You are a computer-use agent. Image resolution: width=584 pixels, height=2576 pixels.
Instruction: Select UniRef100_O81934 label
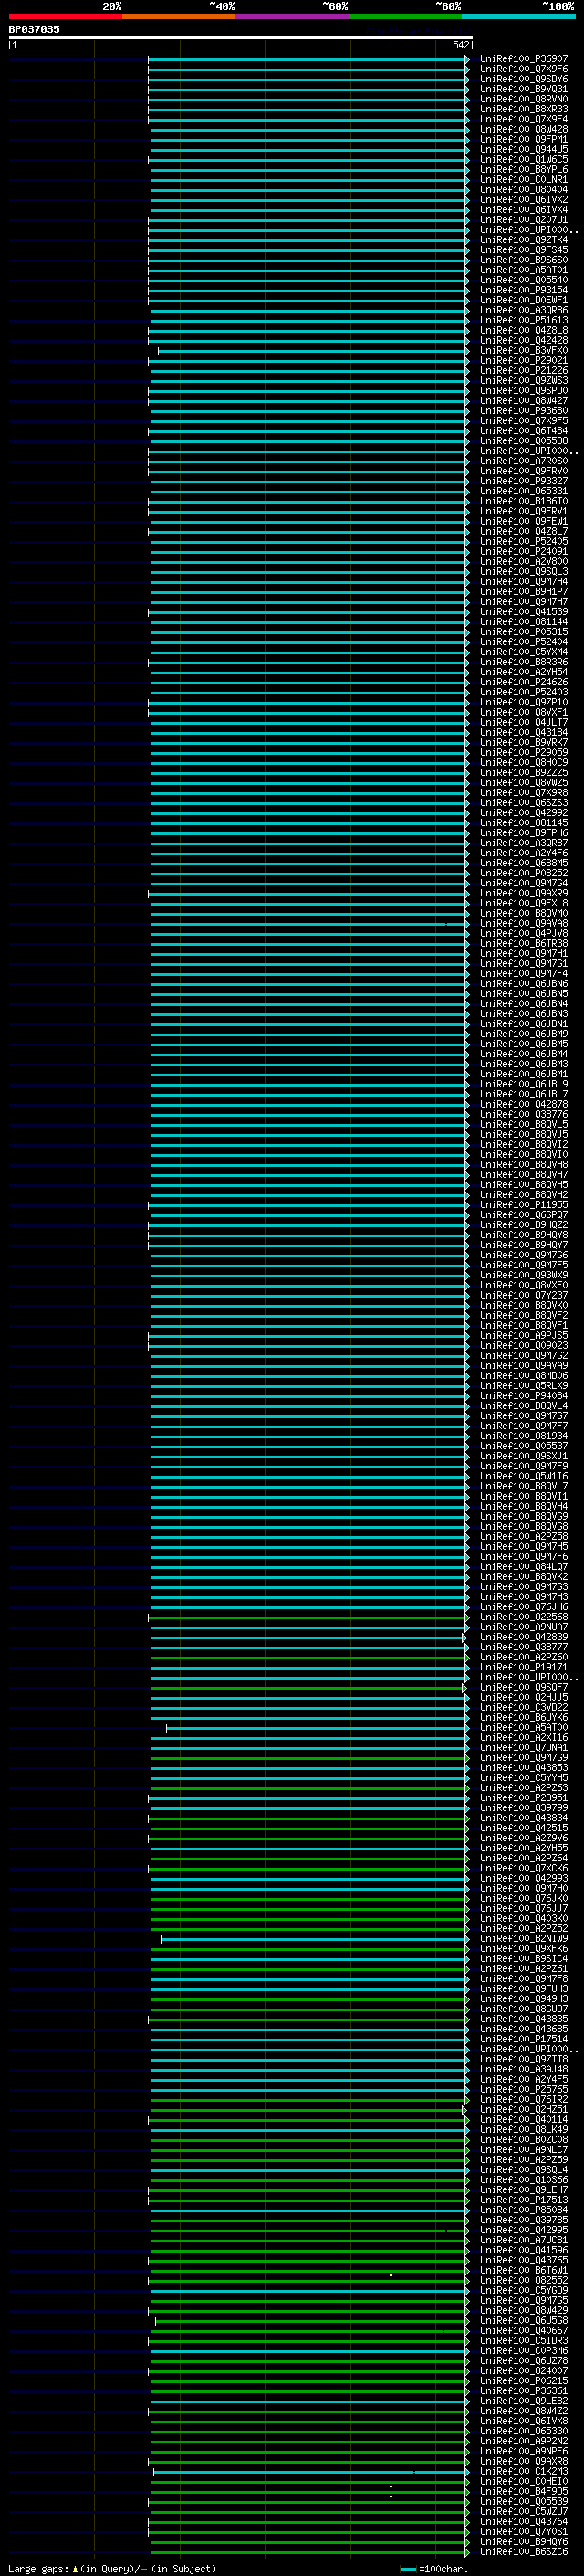[x=523, y=1435]
